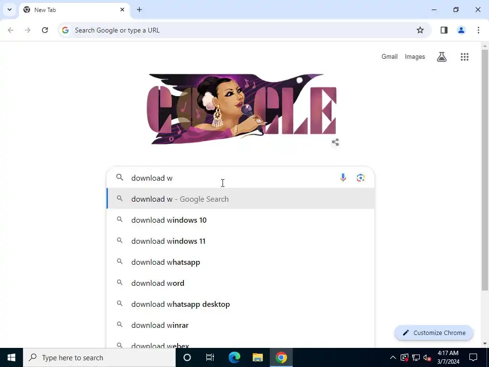489x367 pixels.
Task: Open File Explorer from taskbar
Action: pos(257,357)
